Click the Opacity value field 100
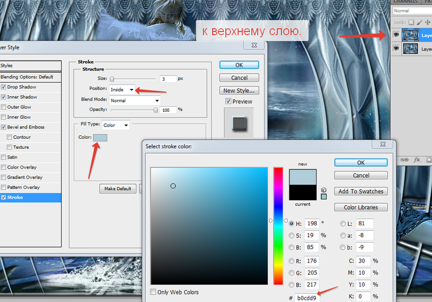The width and height of the screenshot is (432, 302). click(x=168, y=110)
